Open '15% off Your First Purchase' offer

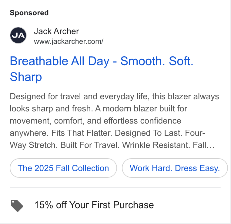click(94, 205)
